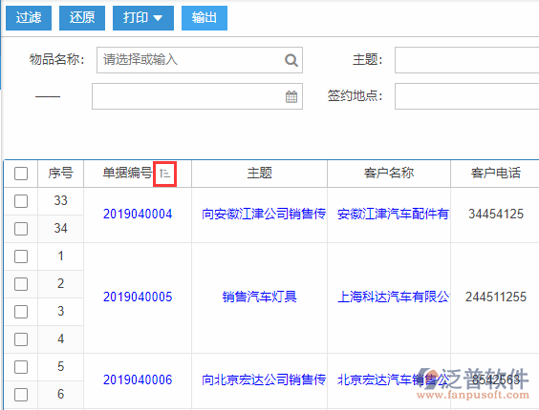Check the checkbox for row 6

(21, 395)
